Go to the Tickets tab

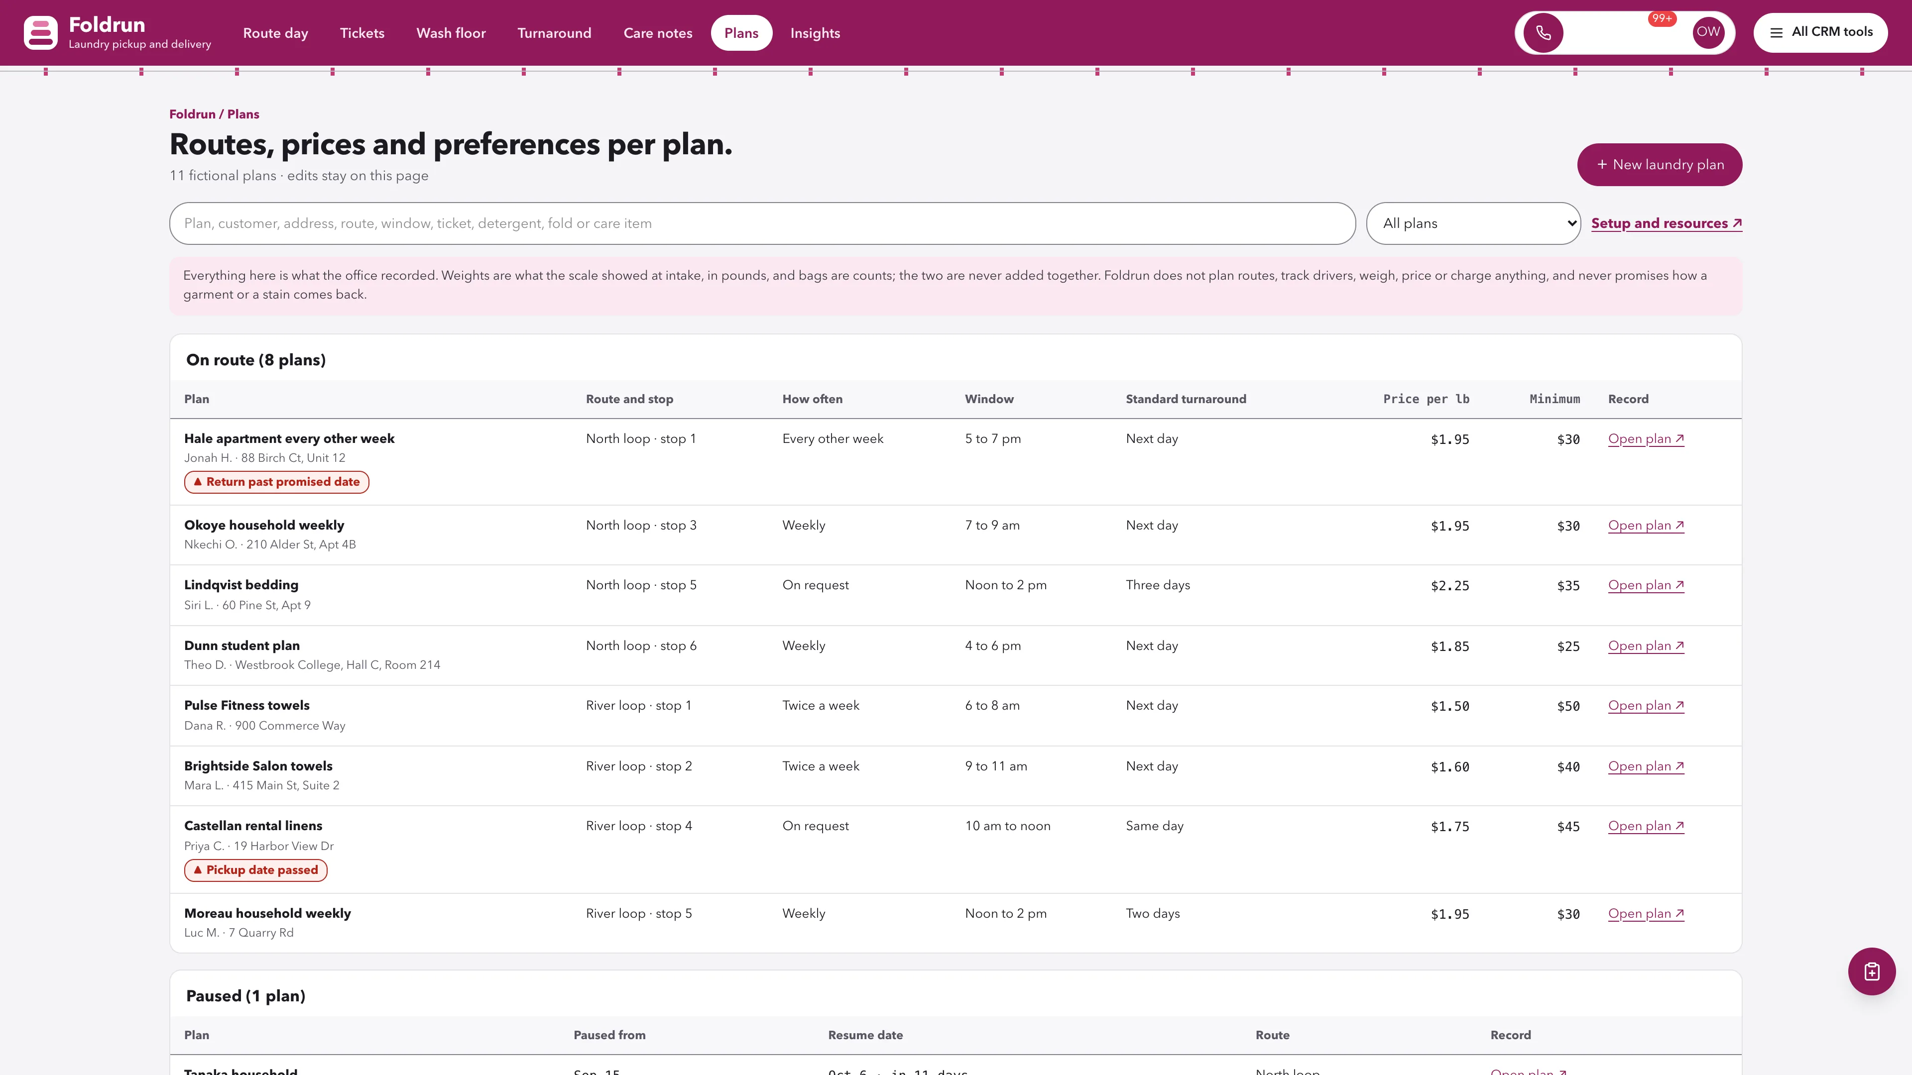(362, 33)
